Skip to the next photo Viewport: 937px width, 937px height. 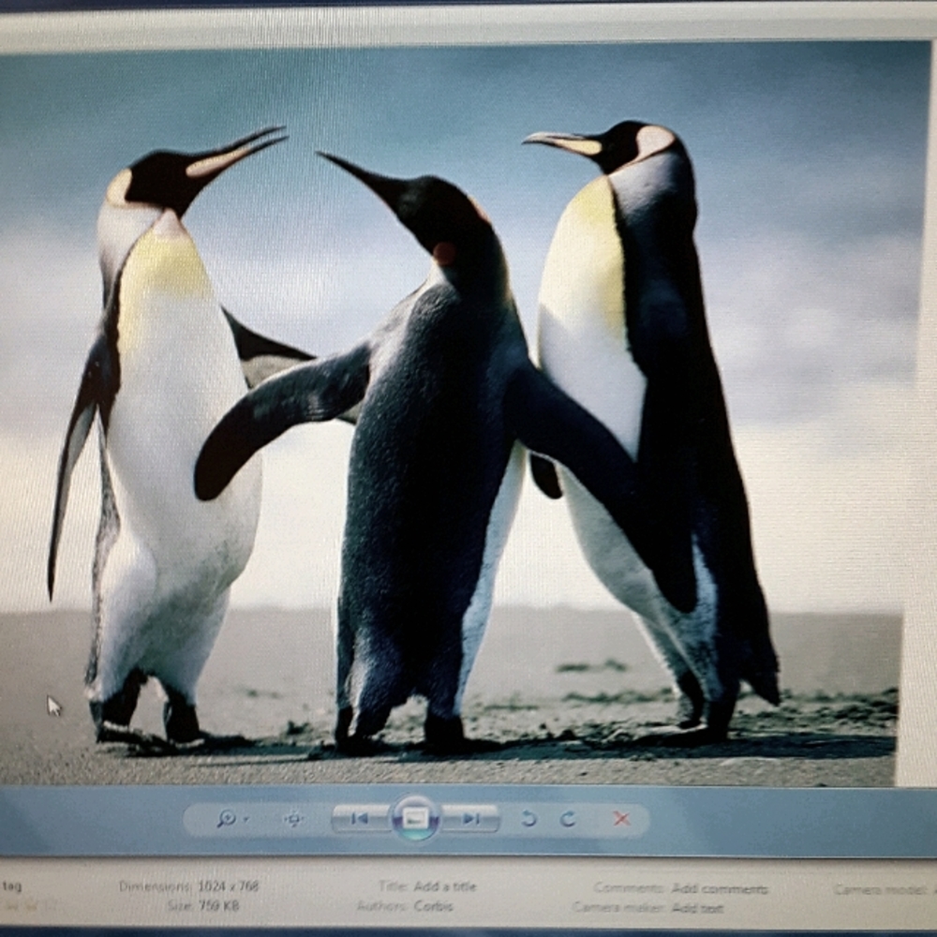471,818
